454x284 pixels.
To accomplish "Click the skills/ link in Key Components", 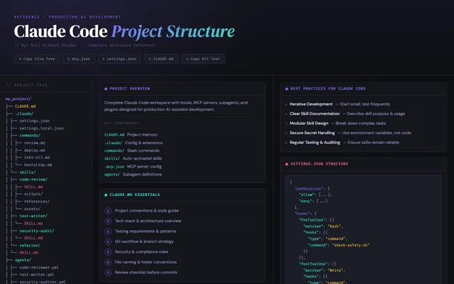I will [112, 158].
